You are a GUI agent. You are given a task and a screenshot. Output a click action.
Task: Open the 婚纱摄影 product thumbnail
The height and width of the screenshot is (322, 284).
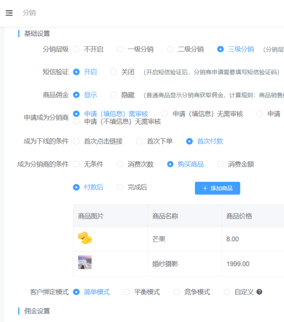85,262
